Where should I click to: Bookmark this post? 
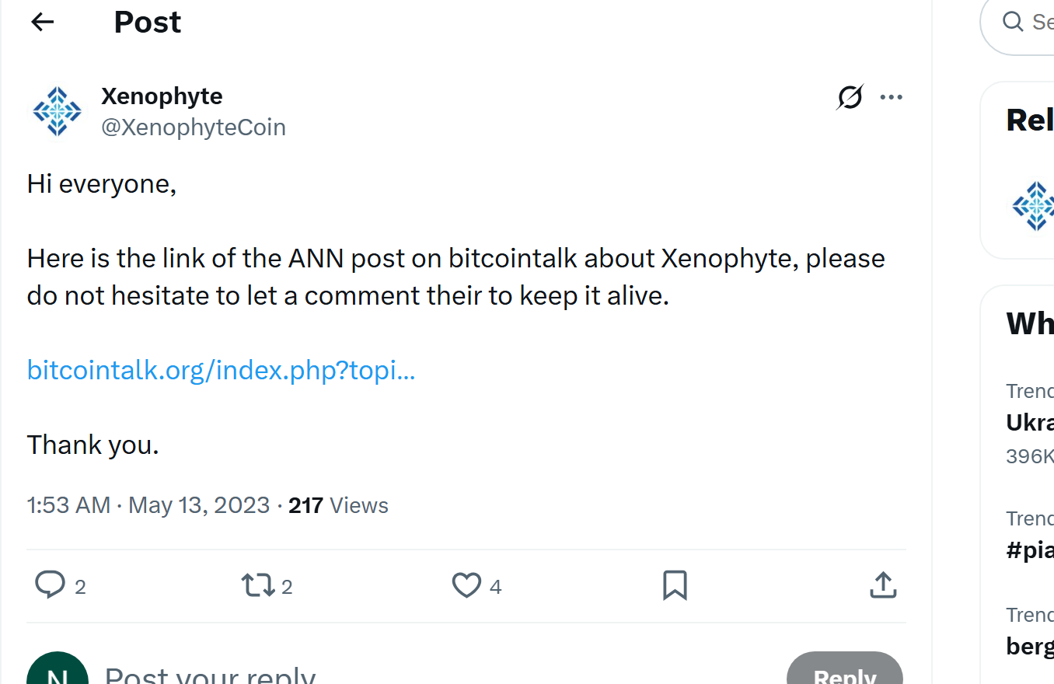(x=675, y=585)
